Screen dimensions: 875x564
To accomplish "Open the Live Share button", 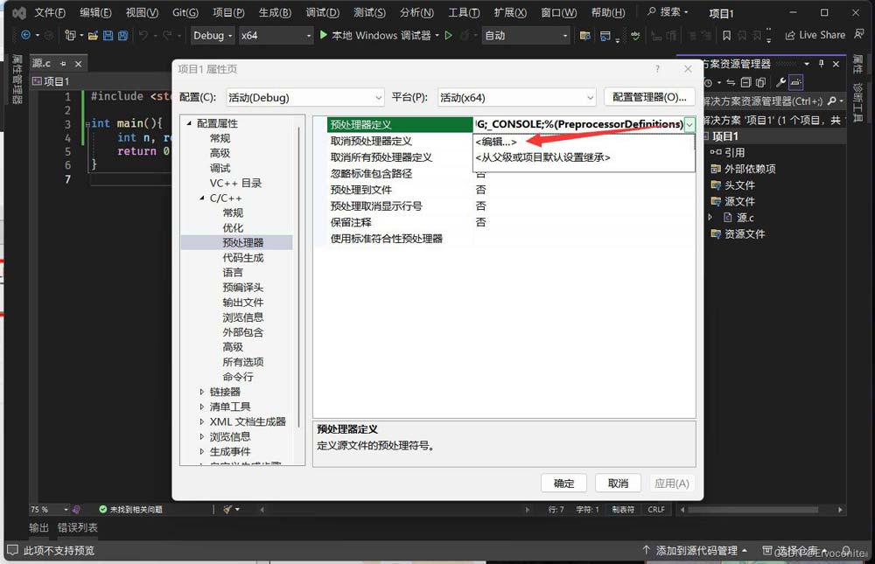I will (815, 35).
